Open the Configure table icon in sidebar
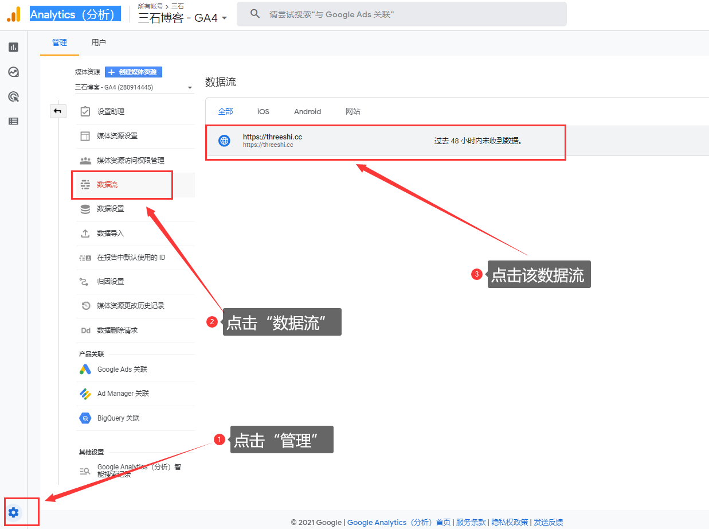Image resolution: width=709 pixels, height=529 pixels. 13,121
